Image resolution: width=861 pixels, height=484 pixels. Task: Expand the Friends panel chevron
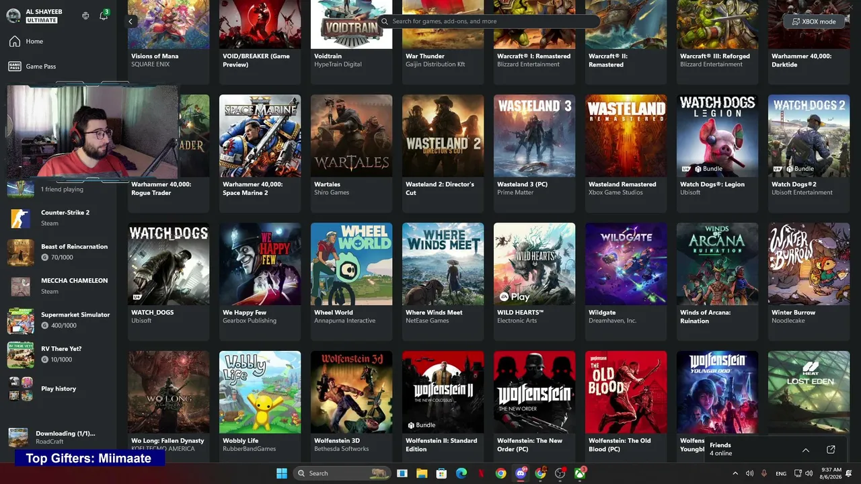[x=805, y=450]
